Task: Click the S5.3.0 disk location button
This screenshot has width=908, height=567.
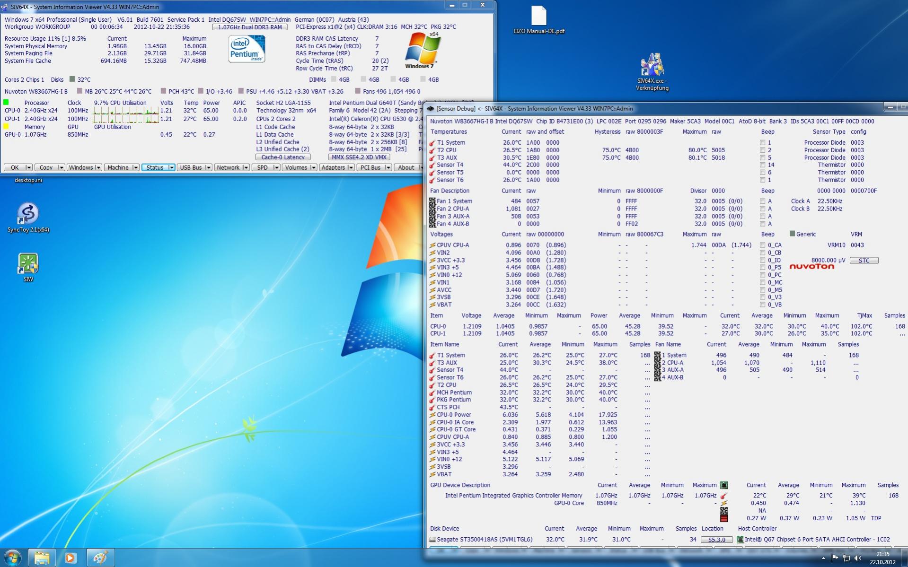Action: pos(716,540)
